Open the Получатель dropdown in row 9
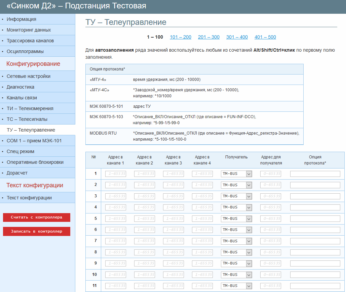The width and height of the screenshot is (346, 292). click(236, 263)
